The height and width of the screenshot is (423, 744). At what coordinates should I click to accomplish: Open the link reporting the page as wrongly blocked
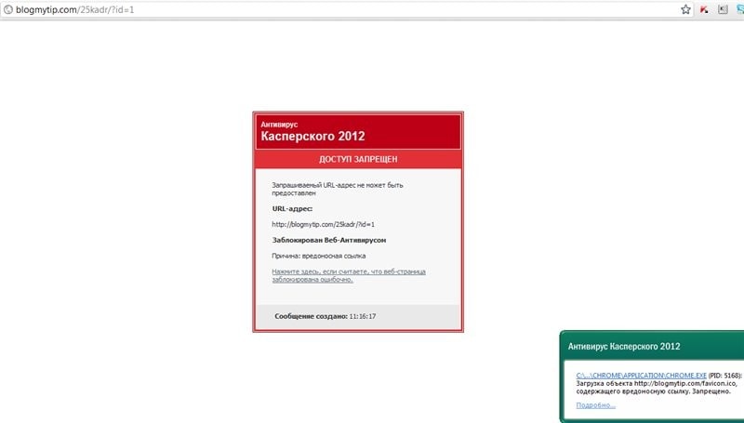coord(349,275)
